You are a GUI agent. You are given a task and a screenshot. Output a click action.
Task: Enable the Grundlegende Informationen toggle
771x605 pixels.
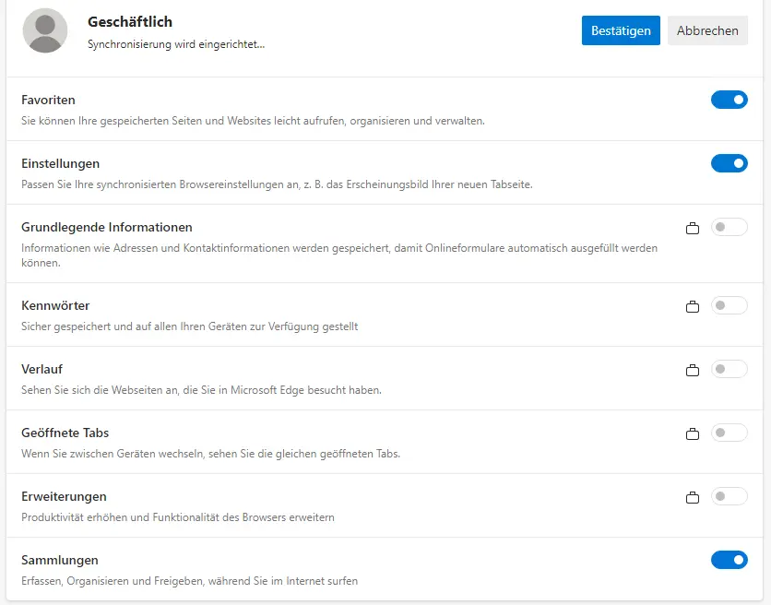coord(729,227)
